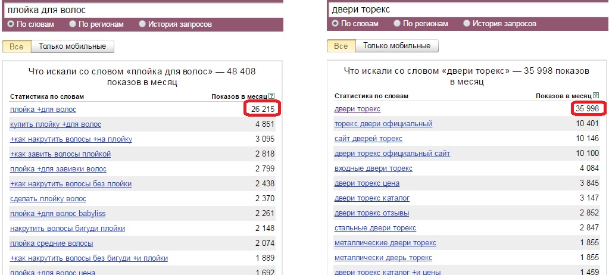Open link 'плойка +для завивки волос'
The image size is (609, 275).
pos(58,169)
